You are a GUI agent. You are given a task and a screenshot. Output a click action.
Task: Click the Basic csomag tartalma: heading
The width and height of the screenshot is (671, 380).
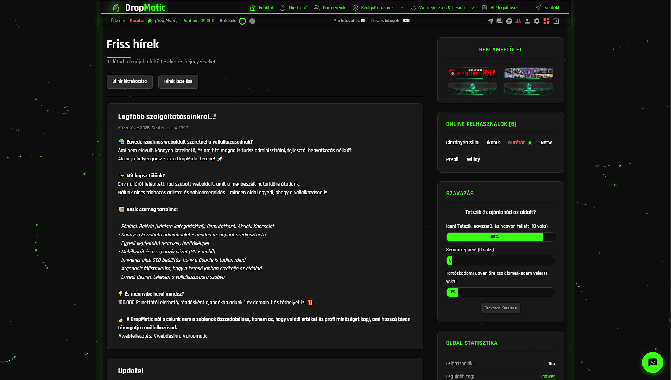[152, 209]
